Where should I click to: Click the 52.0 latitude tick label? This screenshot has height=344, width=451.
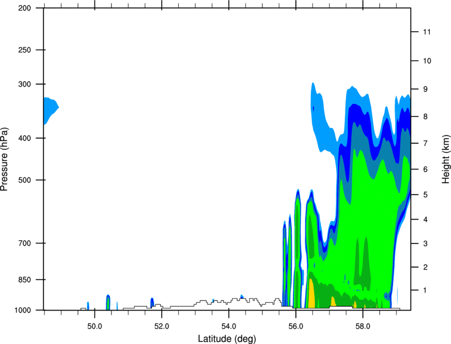point(162,326)
